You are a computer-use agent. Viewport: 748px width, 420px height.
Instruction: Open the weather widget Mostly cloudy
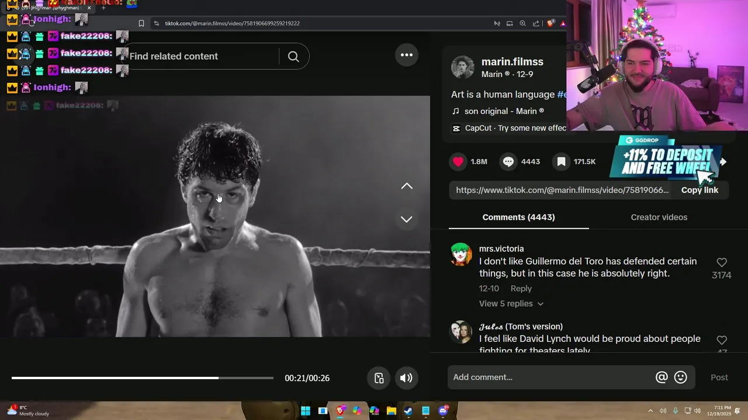(x=27, y=411)
